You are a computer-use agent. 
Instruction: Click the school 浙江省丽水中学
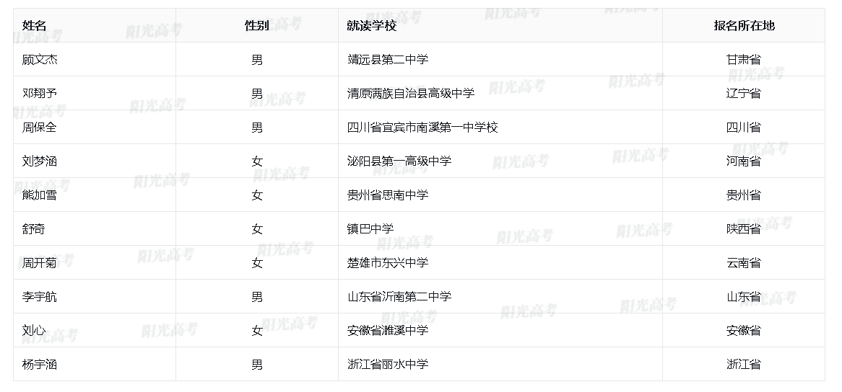388,365
